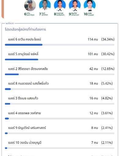
Task: Click candidate number 7 portrait photo
Action: point(45,5)
